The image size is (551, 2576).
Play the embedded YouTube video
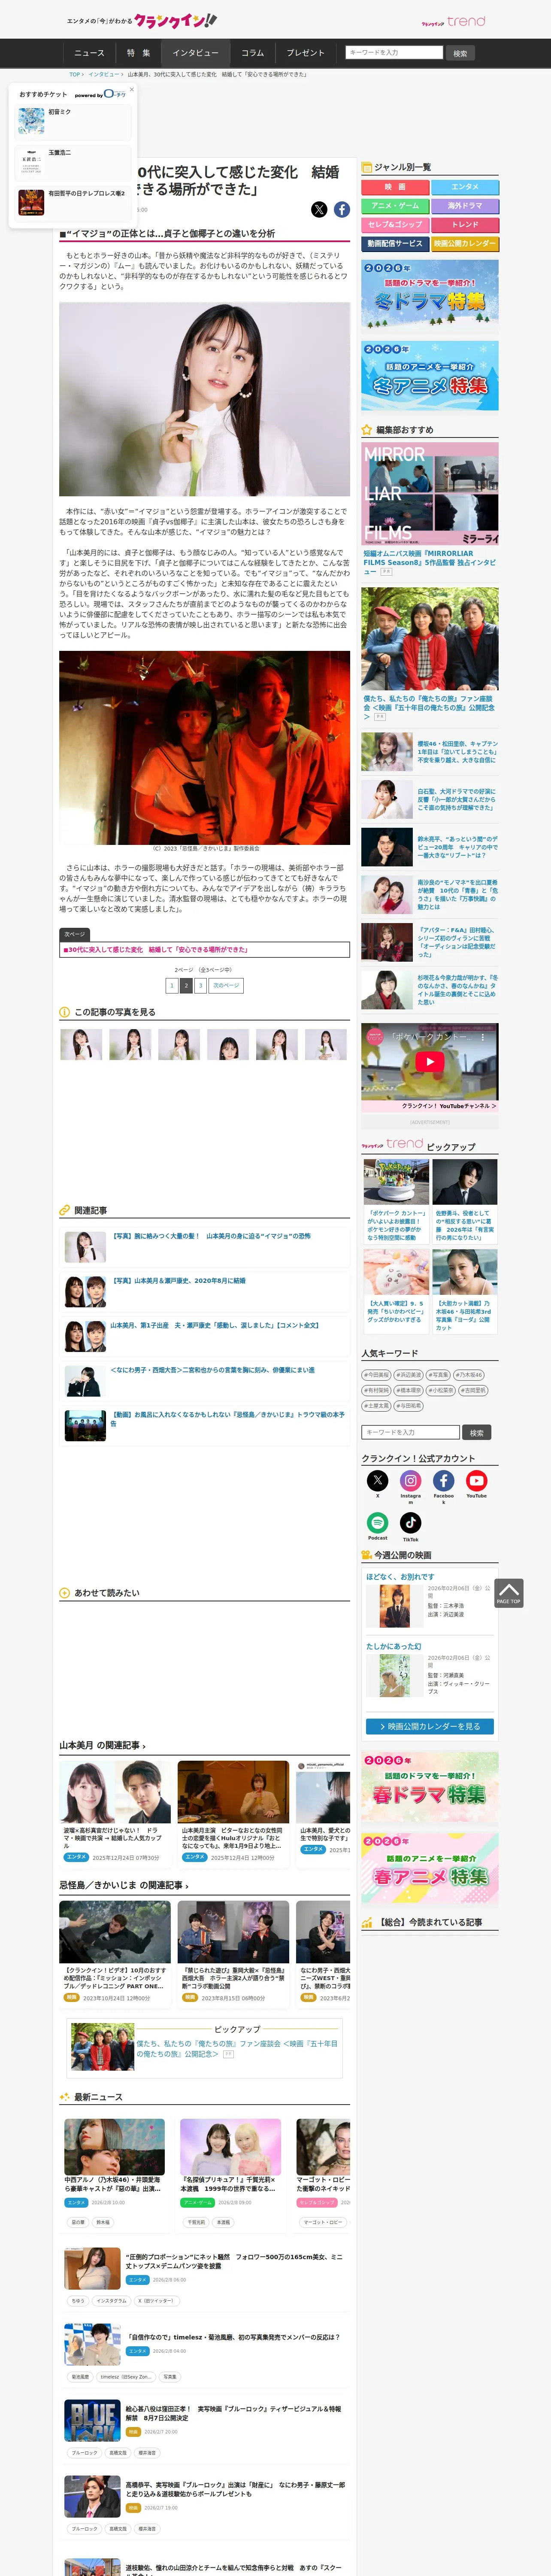[x=430, y=1062]
